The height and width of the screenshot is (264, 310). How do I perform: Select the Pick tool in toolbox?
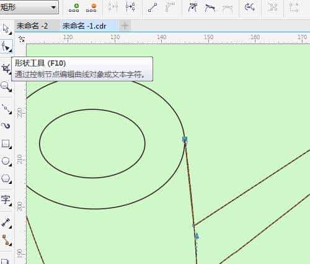pyautogui.click(x=6, y=29)
